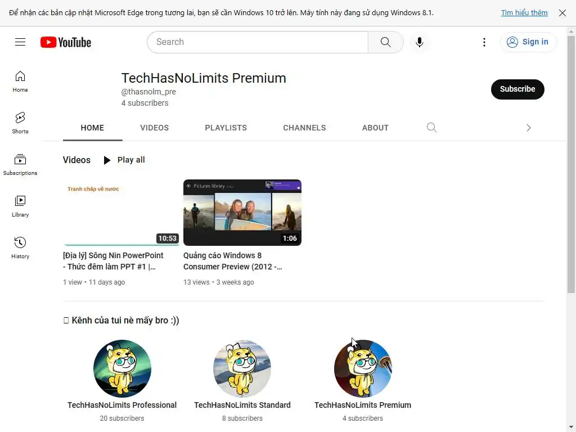Click the Sign in button

(x=528, y=42)
